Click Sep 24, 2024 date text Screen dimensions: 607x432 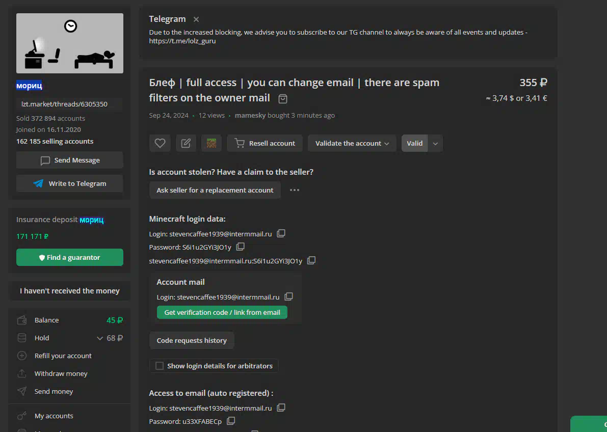tap(169, 115)
